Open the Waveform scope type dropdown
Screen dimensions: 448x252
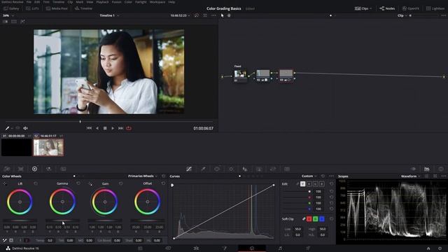(411, 176)
